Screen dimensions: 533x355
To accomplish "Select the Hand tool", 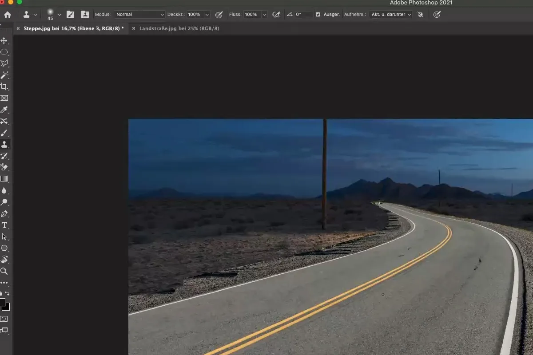I will tap(5, 260).
